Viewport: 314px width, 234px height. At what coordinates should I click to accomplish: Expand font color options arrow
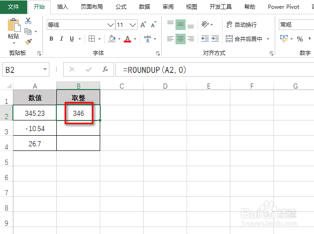click(x=135, y=39)
